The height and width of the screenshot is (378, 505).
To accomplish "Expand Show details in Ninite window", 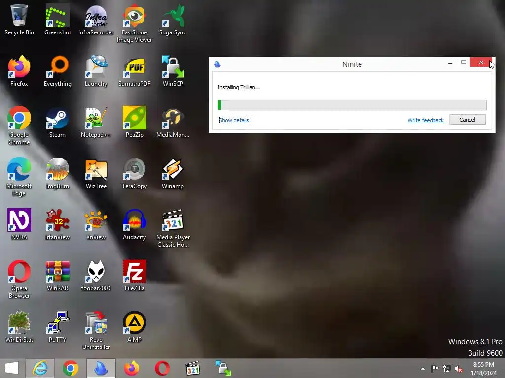I will pyautogui.click(x=234, y=120).
